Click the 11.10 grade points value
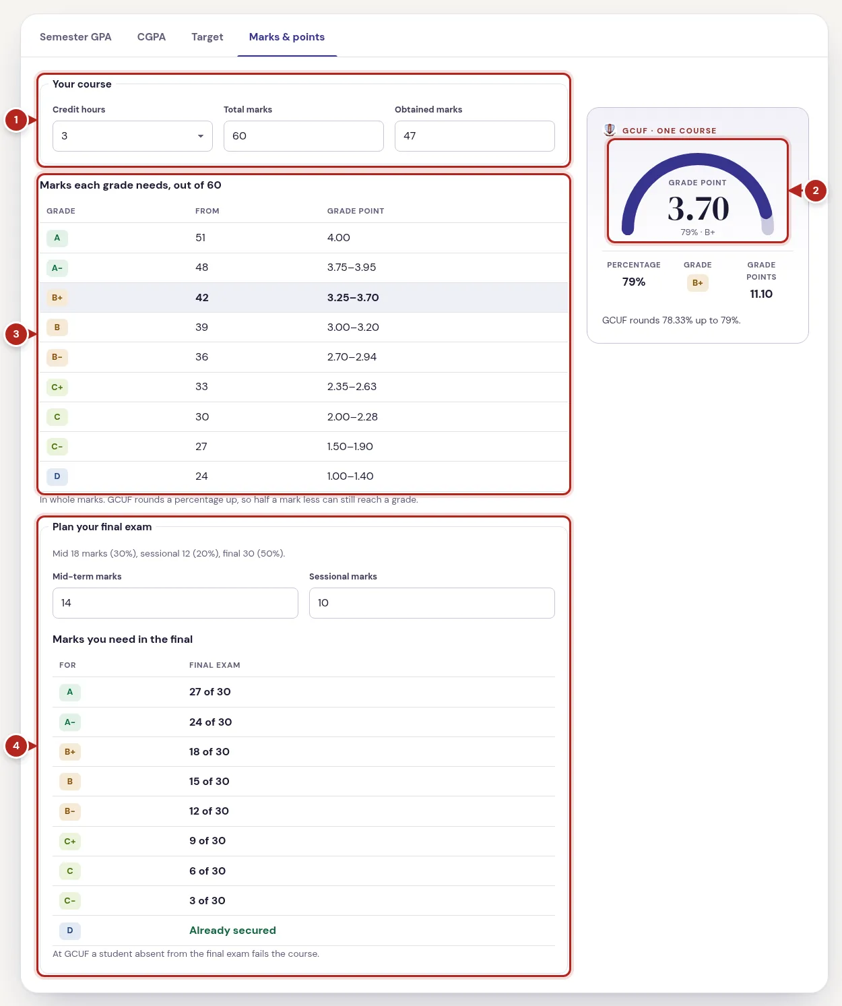Image resolution: width=842 pixels, height=1006 pixels. (x=761, y=294)
